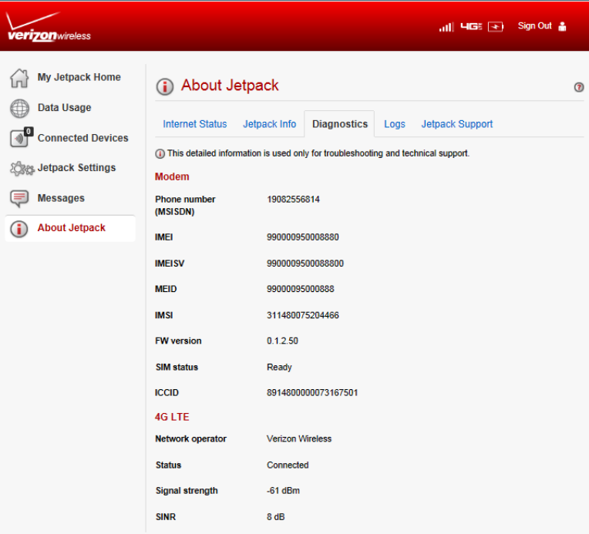Select About Jetpack in sidebar
This screenshot has height=534, width=589.
pos(70,228)
